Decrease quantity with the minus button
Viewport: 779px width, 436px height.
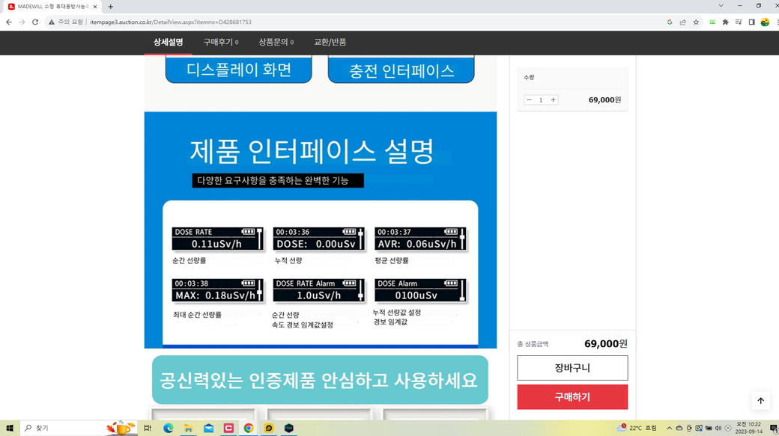(x=529, y=100)
